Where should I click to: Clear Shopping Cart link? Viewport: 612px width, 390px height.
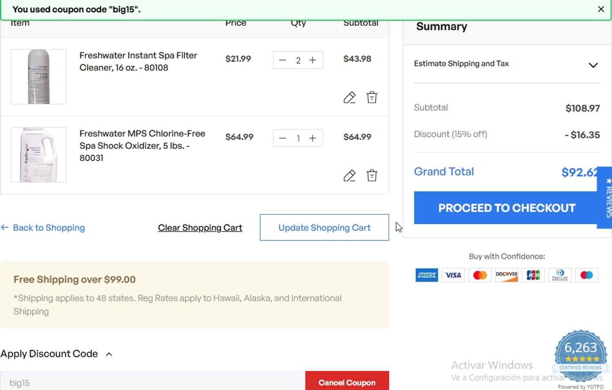[x=200, y=228]
